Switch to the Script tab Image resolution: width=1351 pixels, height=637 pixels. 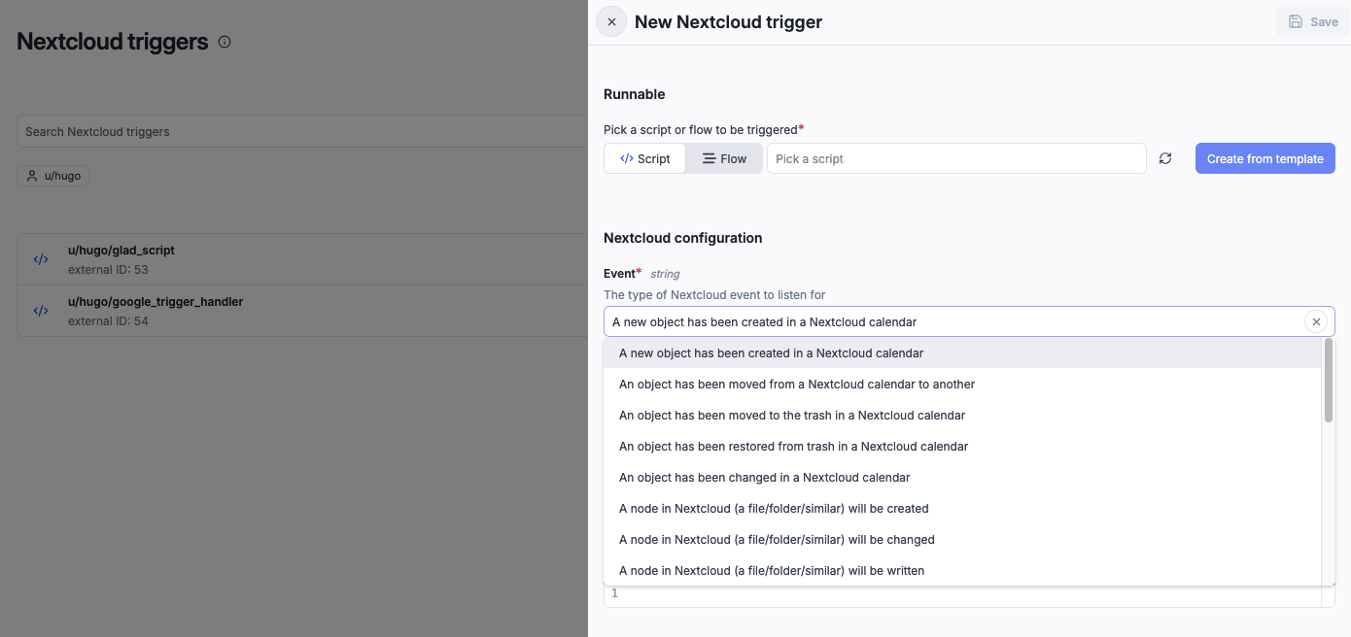[644, 157]
